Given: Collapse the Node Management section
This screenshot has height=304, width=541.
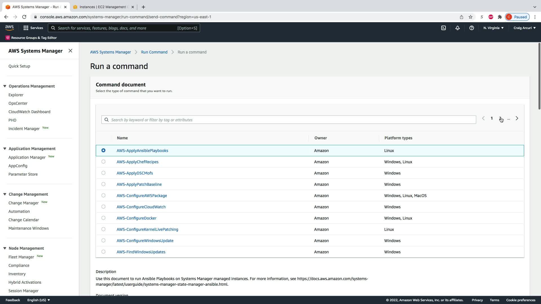Looking at the screenshot, I should click(x=5, y=248).
